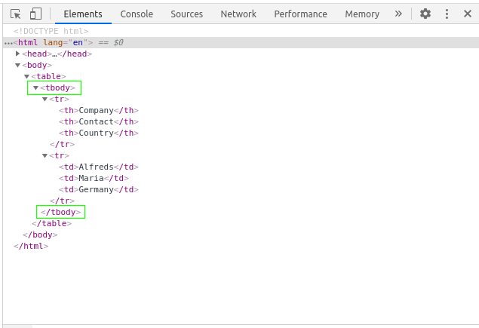Open the Sources tab

click(186, 14)
